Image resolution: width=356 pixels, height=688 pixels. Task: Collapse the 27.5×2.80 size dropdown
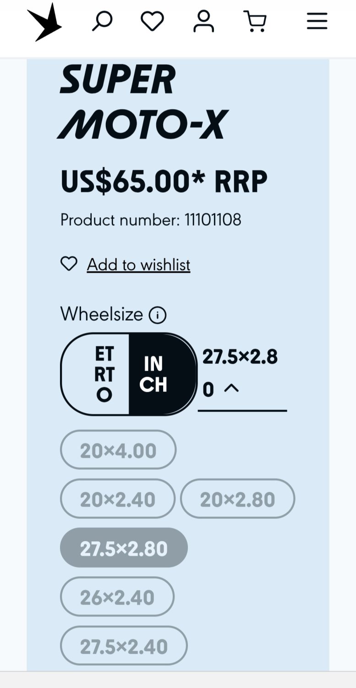click(241, 373)
